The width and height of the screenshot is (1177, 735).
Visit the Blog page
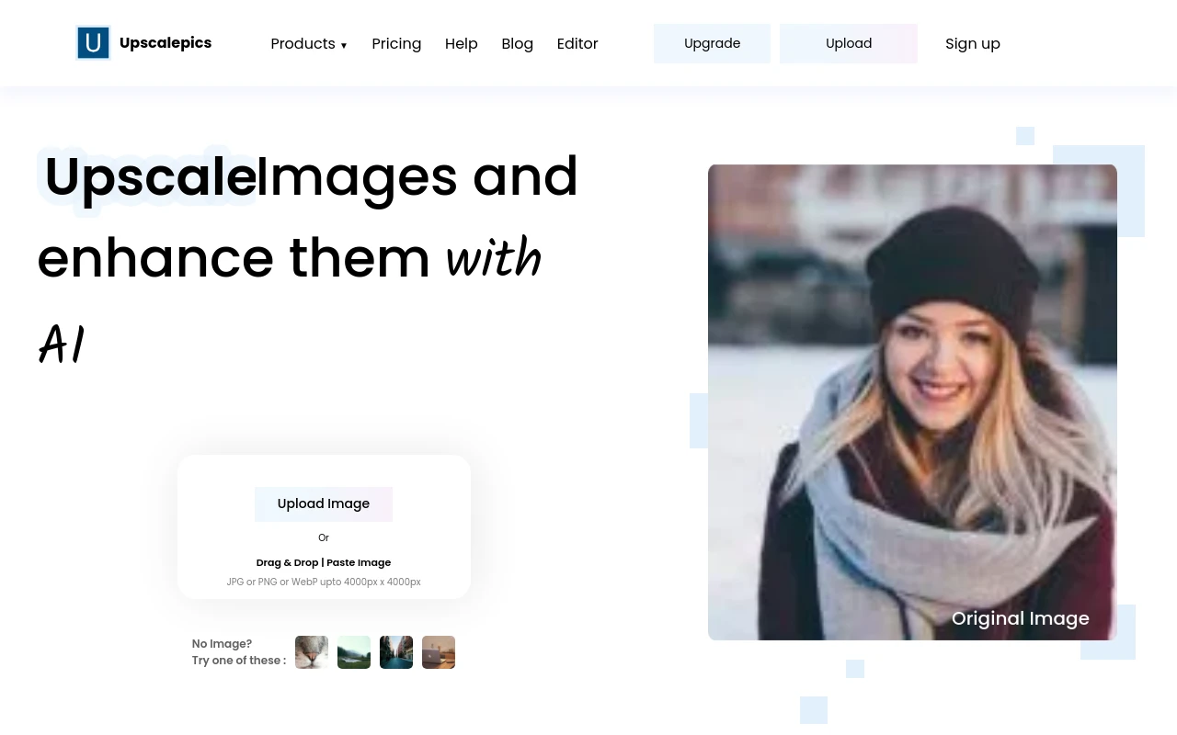(517, 44)
